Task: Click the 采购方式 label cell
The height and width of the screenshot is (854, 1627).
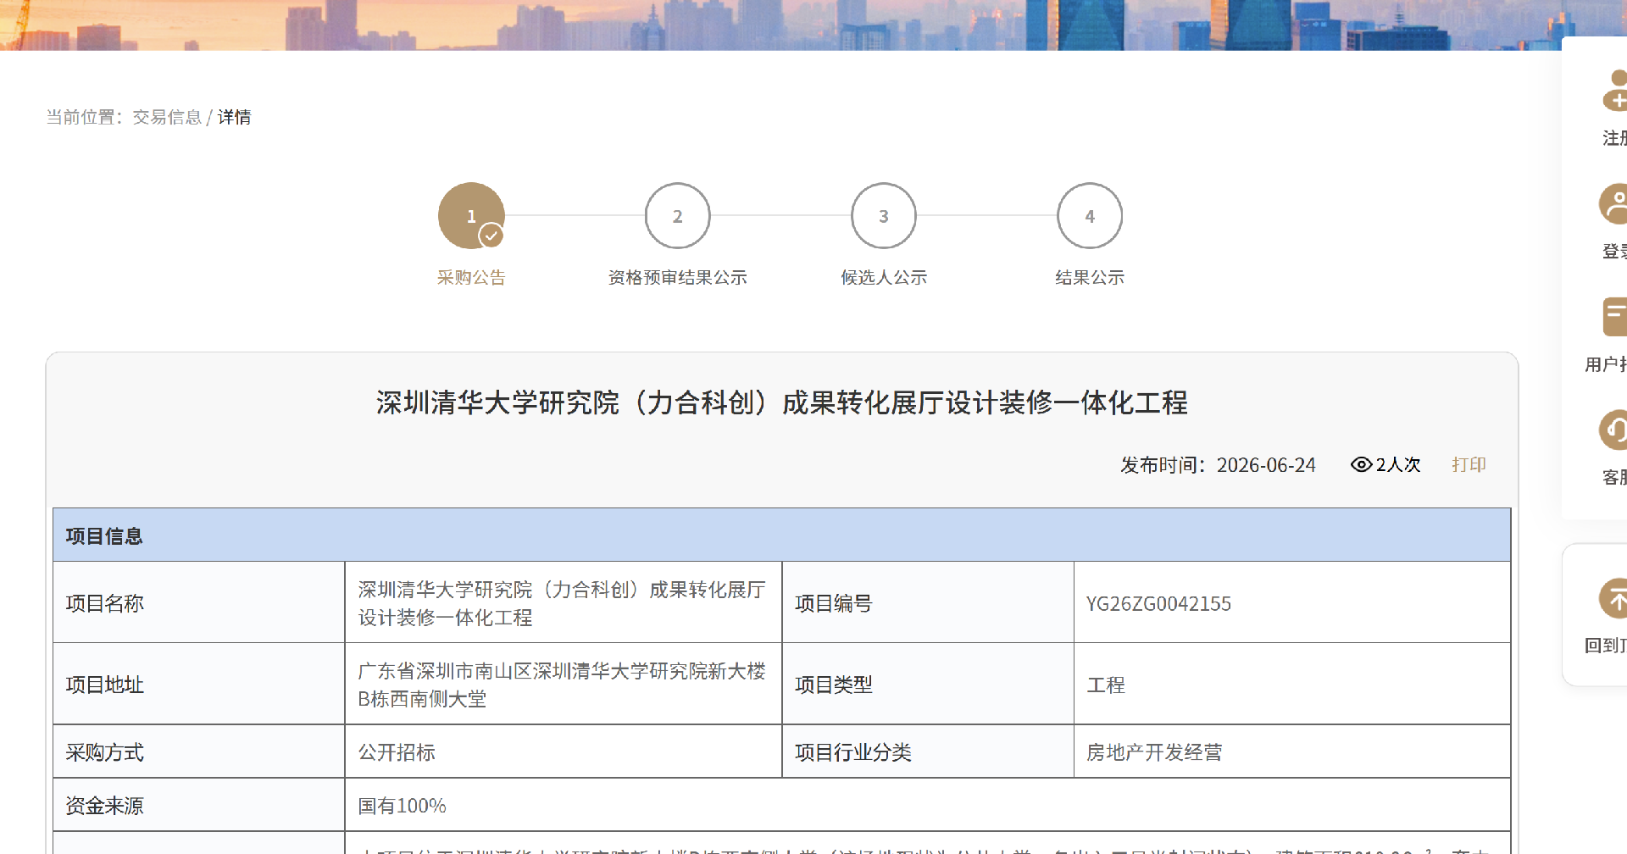Action: click(199, 751)
